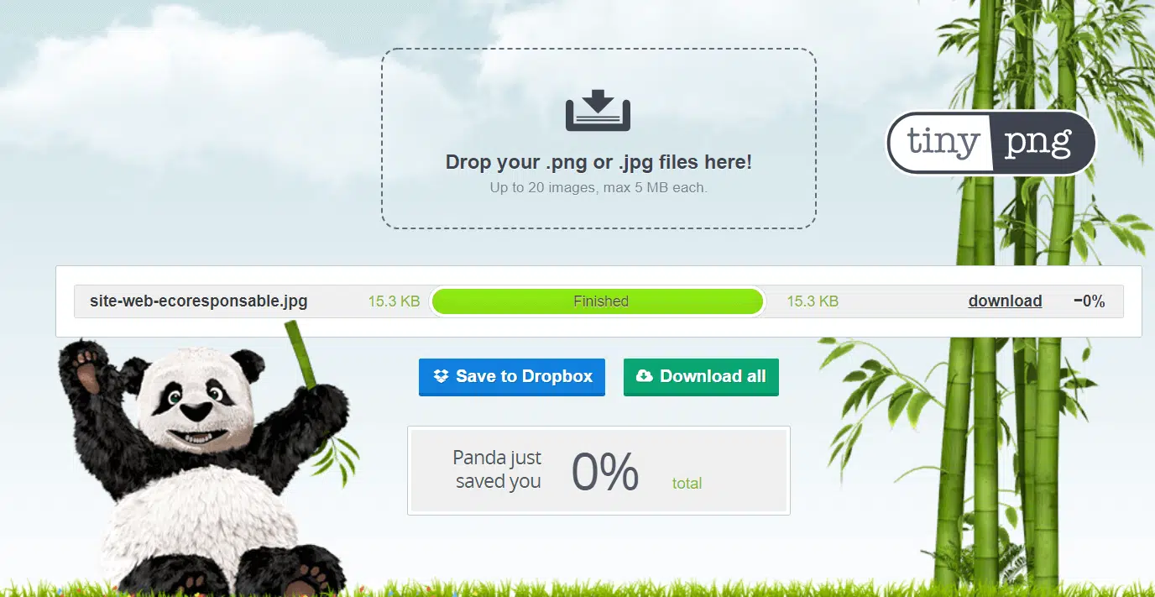Save compressed image to Dropbox
The image size is (1155, 597).
coord(512,377)
